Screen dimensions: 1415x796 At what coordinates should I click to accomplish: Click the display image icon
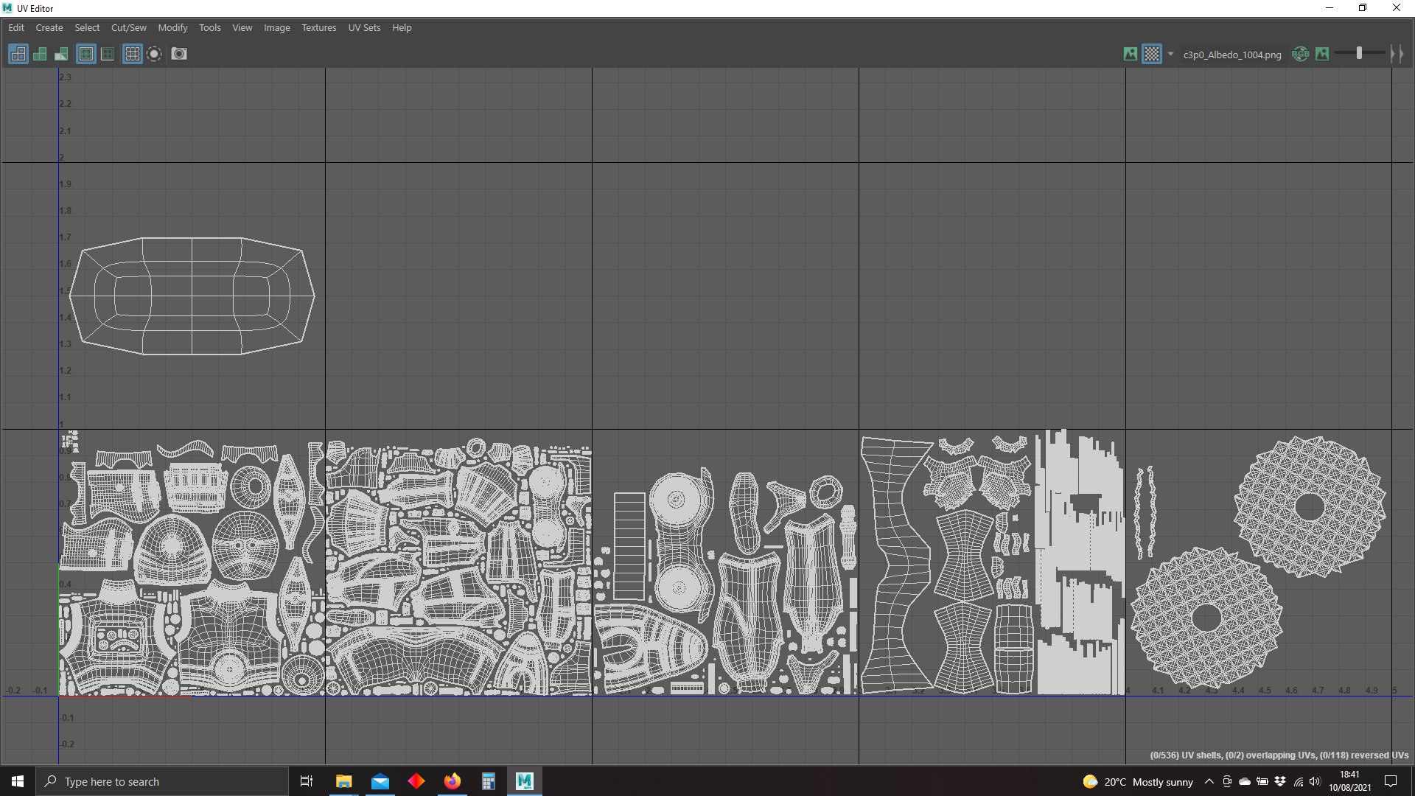click(x=1131, y=54)
